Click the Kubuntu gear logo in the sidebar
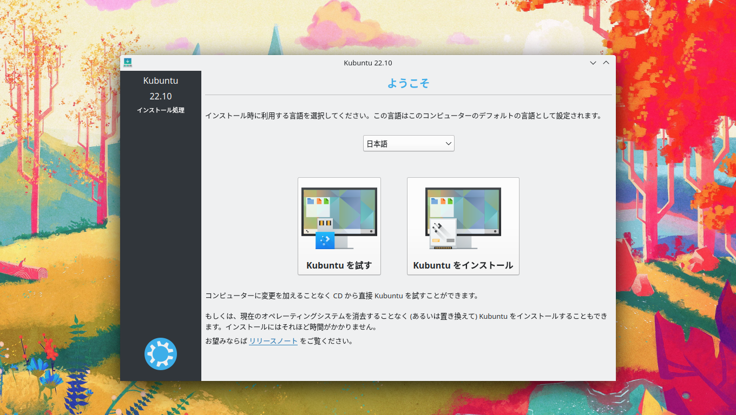The image size is (736, 415). point(161,354)
